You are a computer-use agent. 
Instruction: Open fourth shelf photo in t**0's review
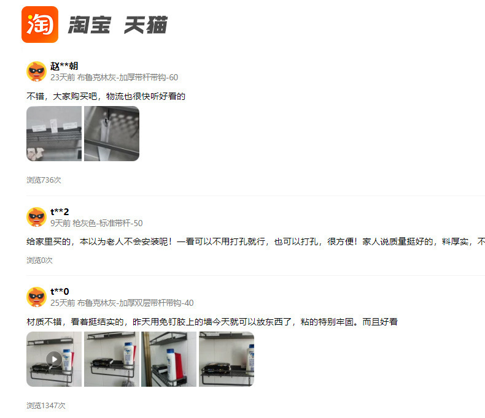click(227, 359)
